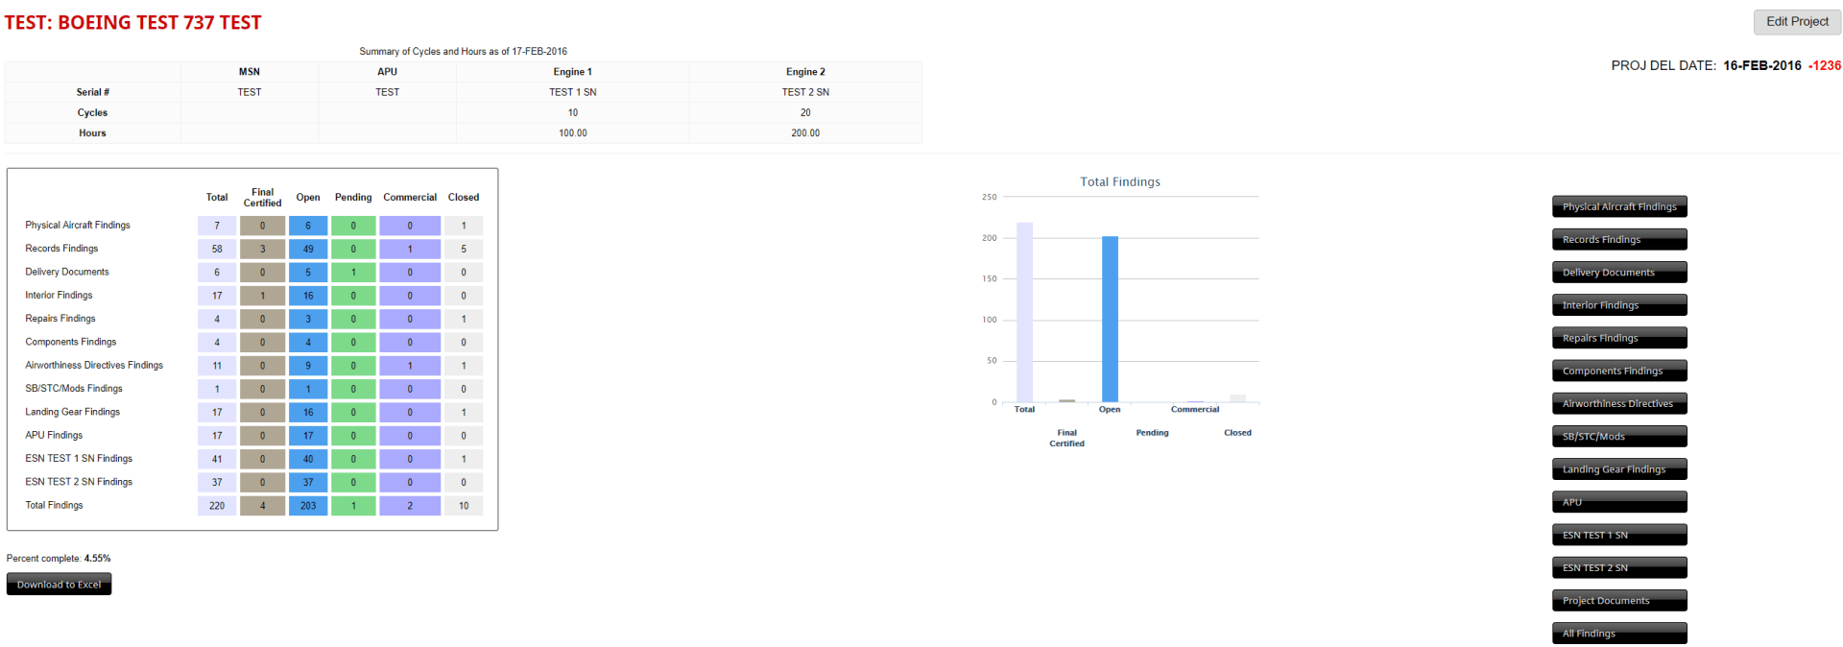This screenshot has width=1843, height=647.
Task: Click Records Findings row label in table
Action: pos(61,248)
